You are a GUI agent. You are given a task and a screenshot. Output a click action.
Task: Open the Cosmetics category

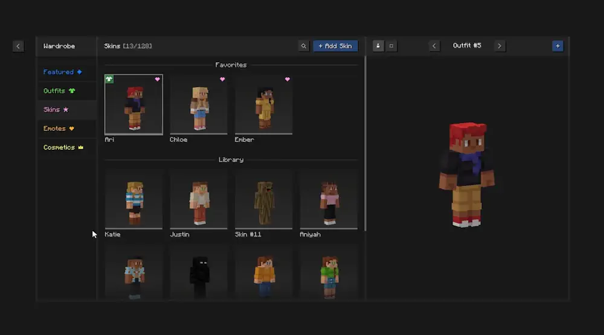pos(63,147)
